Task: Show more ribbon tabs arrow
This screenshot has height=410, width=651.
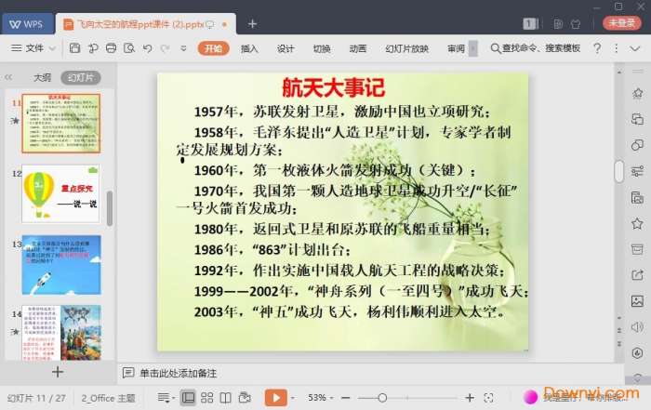Action: coord(472,48)
